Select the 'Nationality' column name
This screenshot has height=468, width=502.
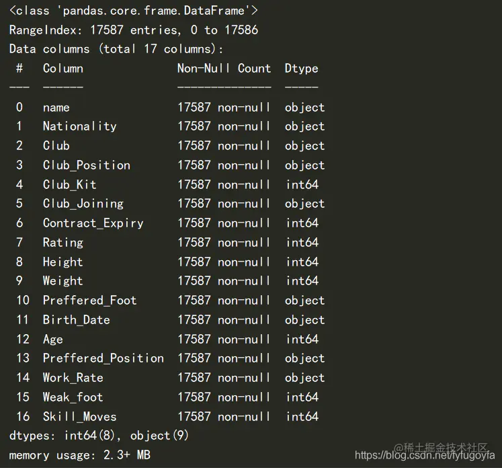[x=80, y=126]
